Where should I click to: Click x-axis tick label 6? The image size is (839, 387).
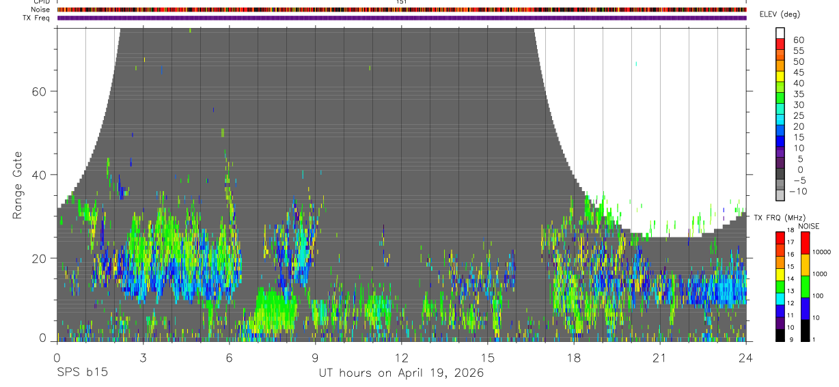229,357
